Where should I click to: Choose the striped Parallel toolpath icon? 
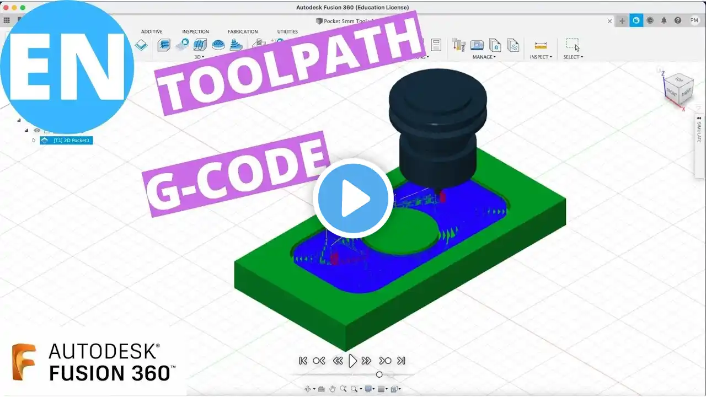[200, 45]
